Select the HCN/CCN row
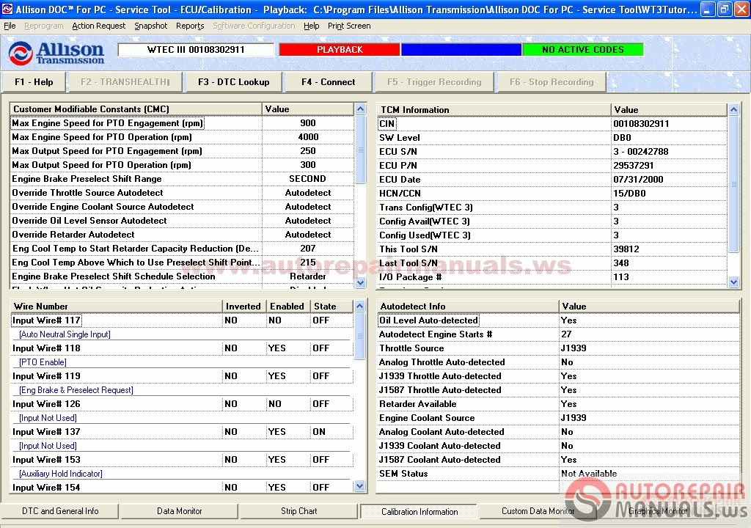The height and width of the screenshot is (528, 751). point(552,193)
